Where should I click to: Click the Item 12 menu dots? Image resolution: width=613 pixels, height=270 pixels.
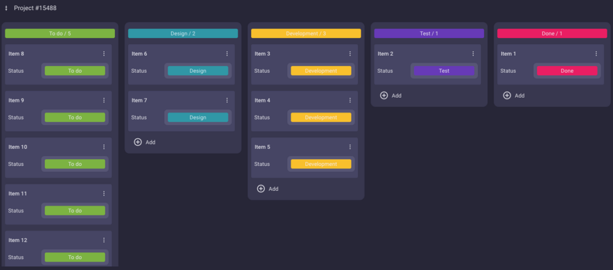(104, 241)
